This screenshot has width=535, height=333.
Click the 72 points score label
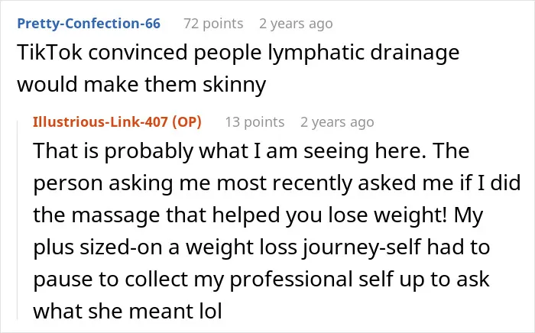tap(213, 24)
